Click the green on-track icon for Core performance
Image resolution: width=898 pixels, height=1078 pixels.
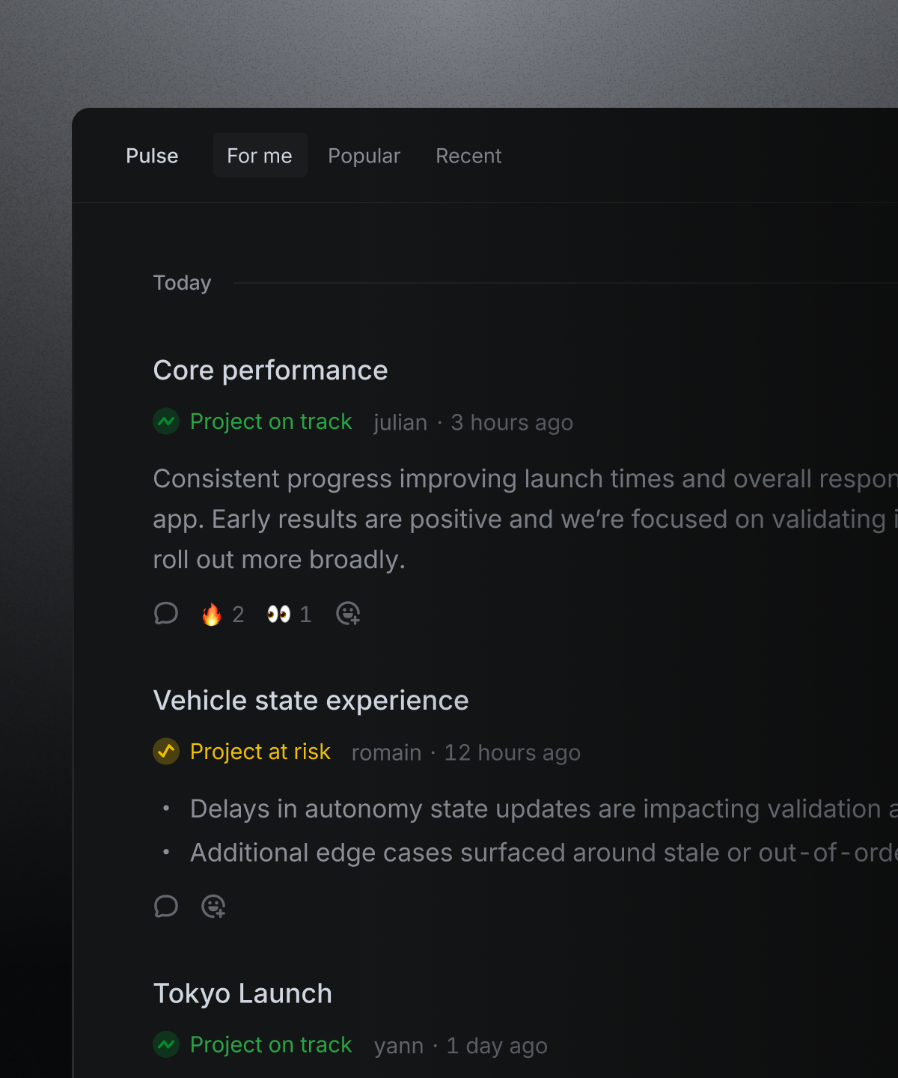(166, 421)
